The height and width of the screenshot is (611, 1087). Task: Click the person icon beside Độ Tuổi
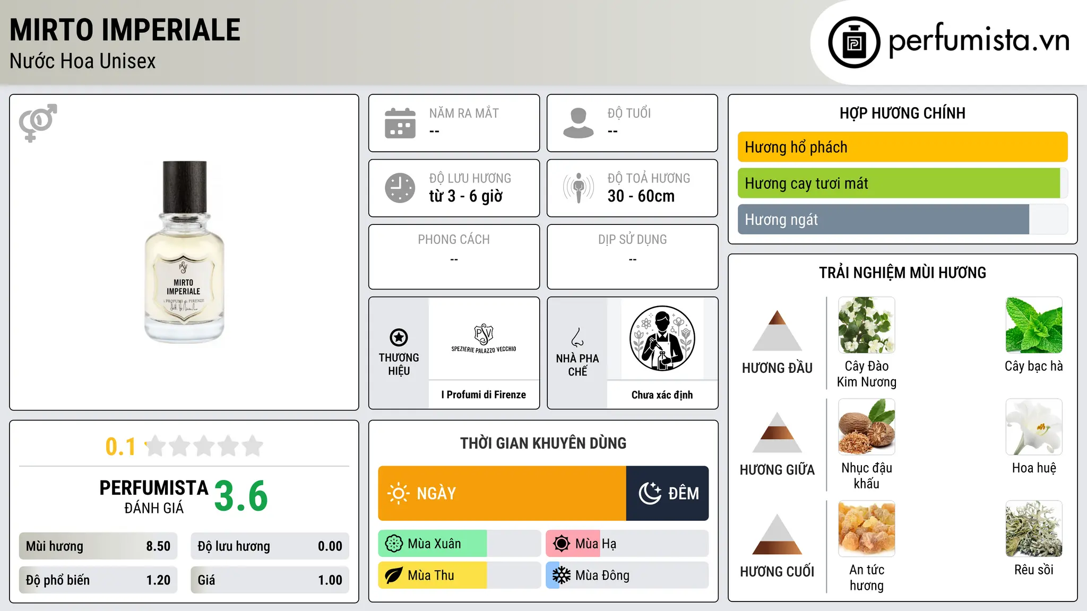coord(579,123)
